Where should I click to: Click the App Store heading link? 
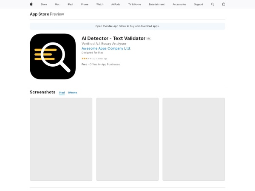click(x=39, y=14)
